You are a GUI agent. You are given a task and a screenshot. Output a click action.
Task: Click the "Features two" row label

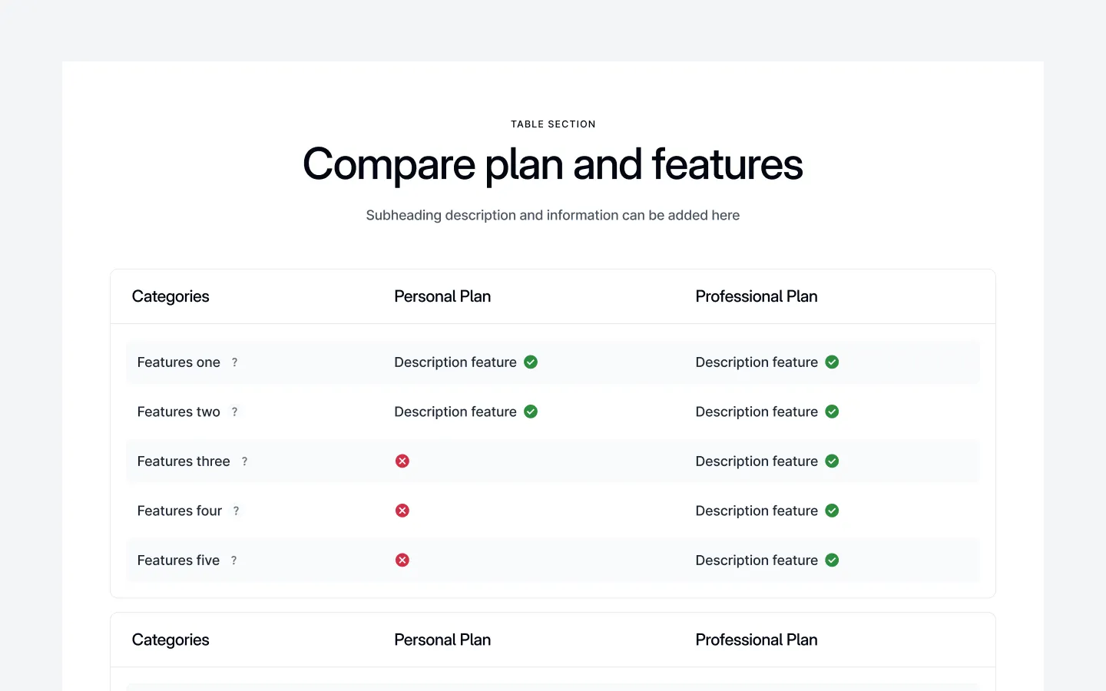pyautogui.click(x=179, y=412)
